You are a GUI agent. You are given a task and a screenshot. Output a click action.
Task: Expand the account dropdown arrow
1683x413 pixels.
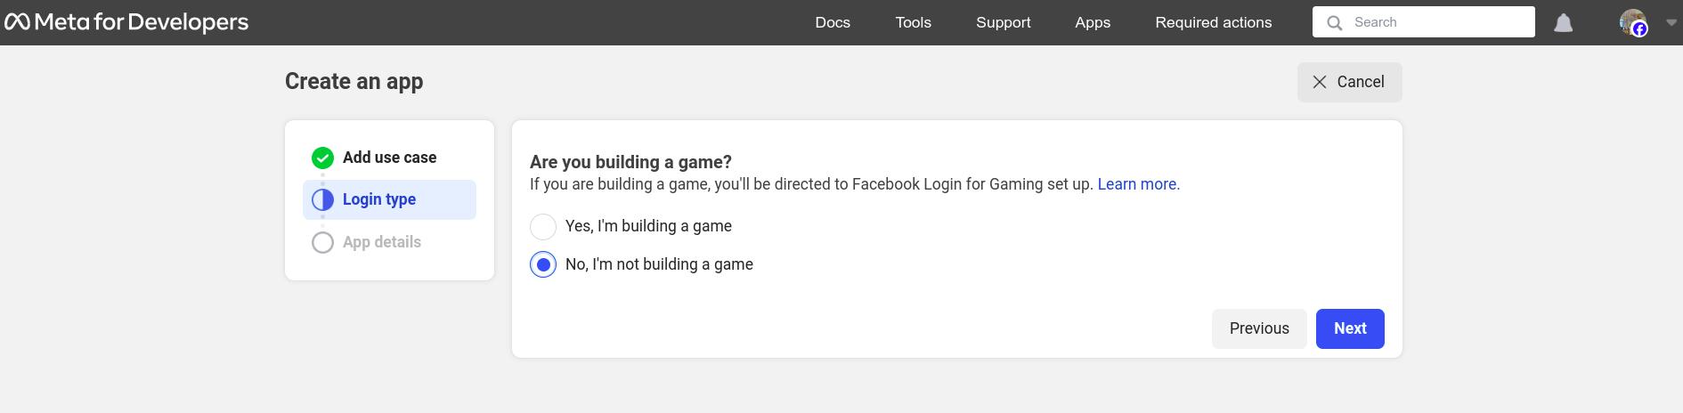[1671, 22]
